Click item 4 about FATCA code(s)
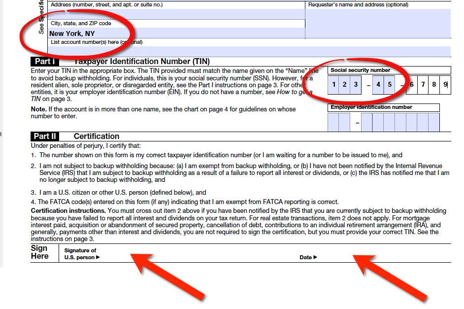The image size is (464, 309). (x=185, y=202)
